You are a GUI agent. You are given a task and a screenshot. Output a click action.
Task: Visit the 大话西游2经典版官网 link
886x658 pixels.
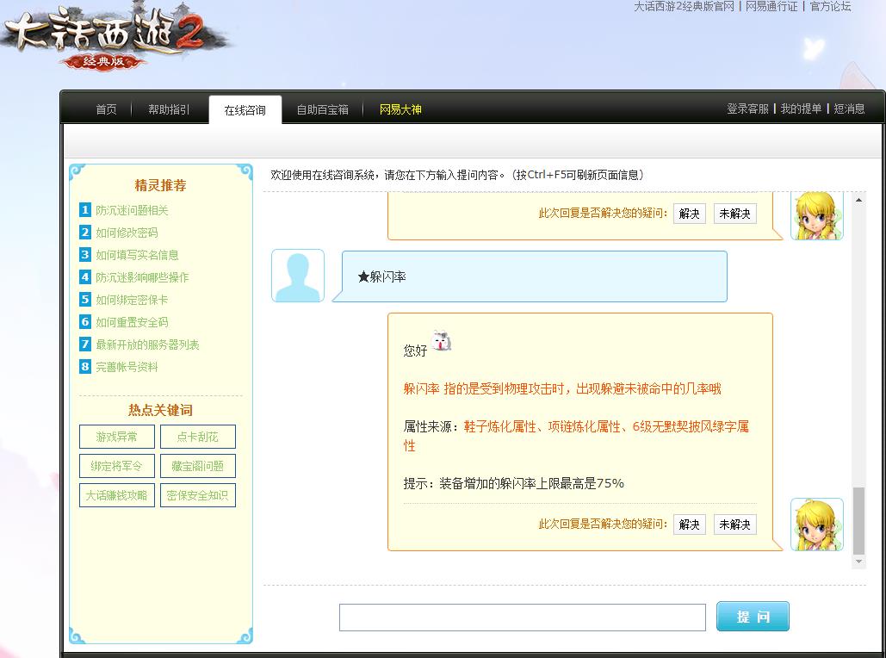click(x=684, y=6)
